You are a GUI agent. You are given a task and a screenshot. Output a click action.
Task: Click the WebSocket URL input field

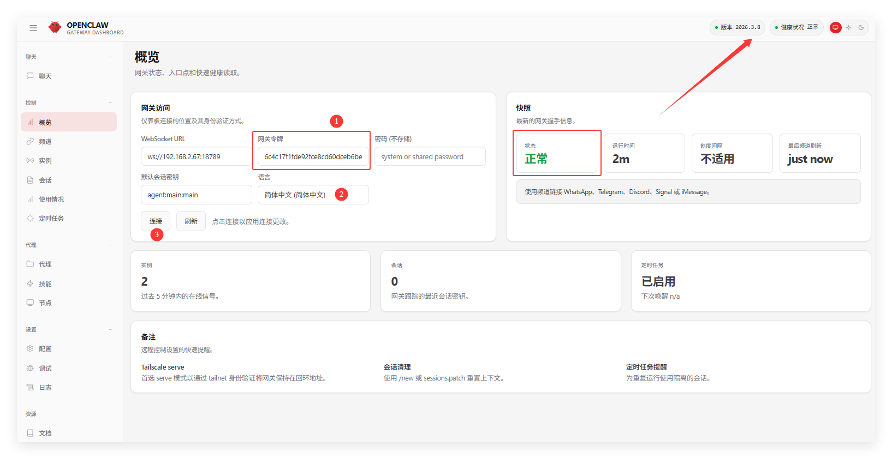196,157
